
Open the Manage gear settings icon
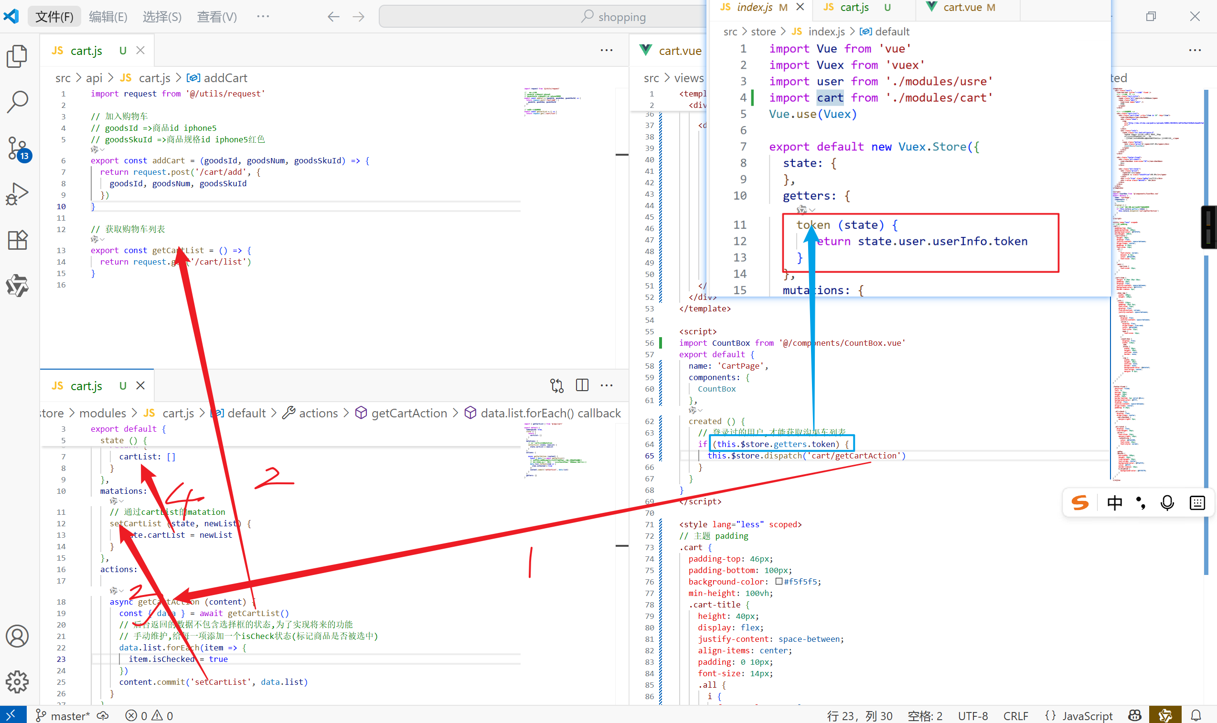pos(17,681)
